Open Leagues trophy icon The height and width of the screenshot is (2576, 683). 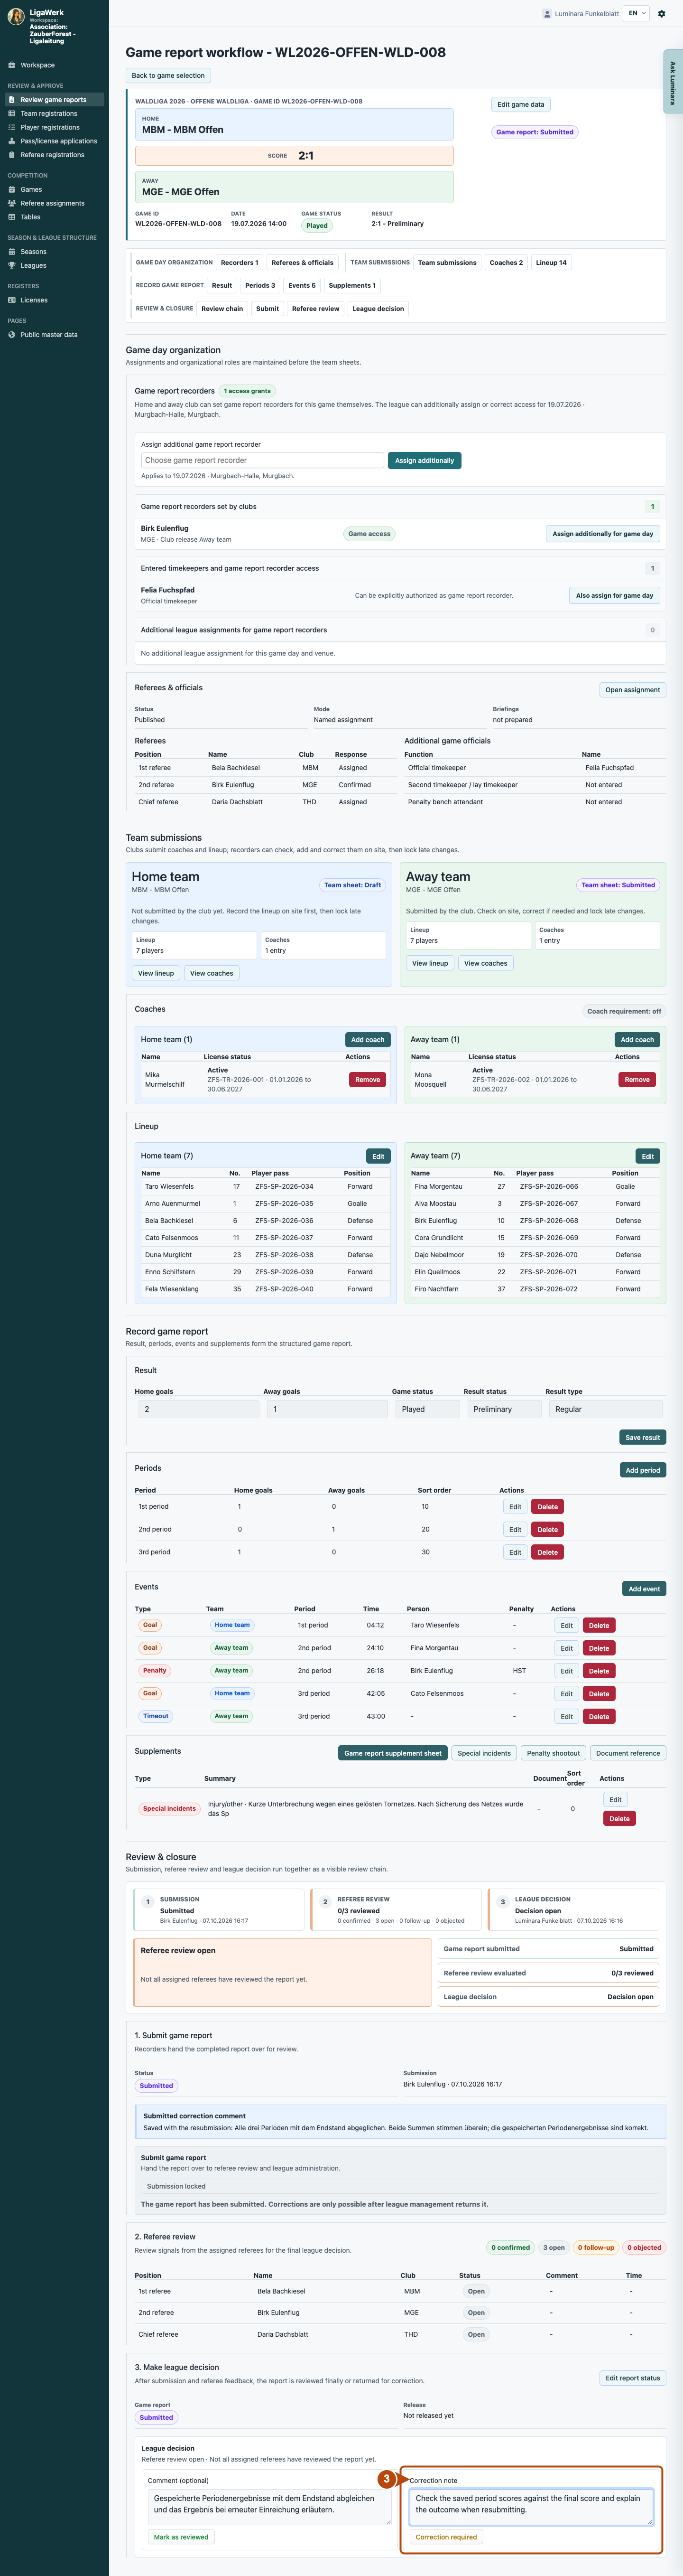point(12,265)
